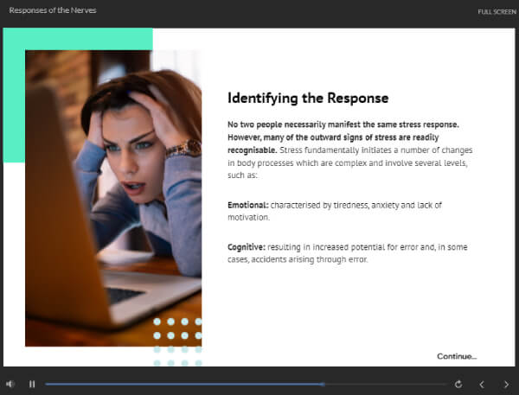This screenshot has height=395, width=519.
Task: Click the unplayed end of the seek bar
Action: coord(441,384)
